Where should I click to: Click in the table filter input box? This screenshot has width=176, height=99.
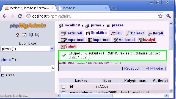[x=26, y=69]
